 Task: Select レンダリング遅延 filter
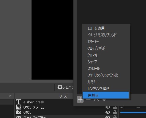[106, 88]
